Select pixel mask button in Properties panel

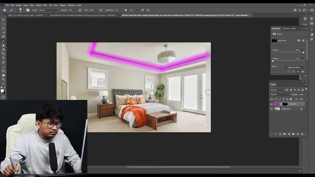click(299, 40)
